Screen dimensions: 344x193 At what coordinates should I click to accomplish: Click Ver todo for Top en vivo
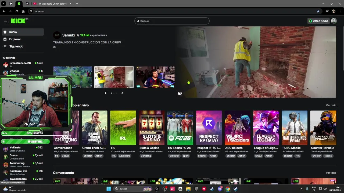(x=331, y=105)
